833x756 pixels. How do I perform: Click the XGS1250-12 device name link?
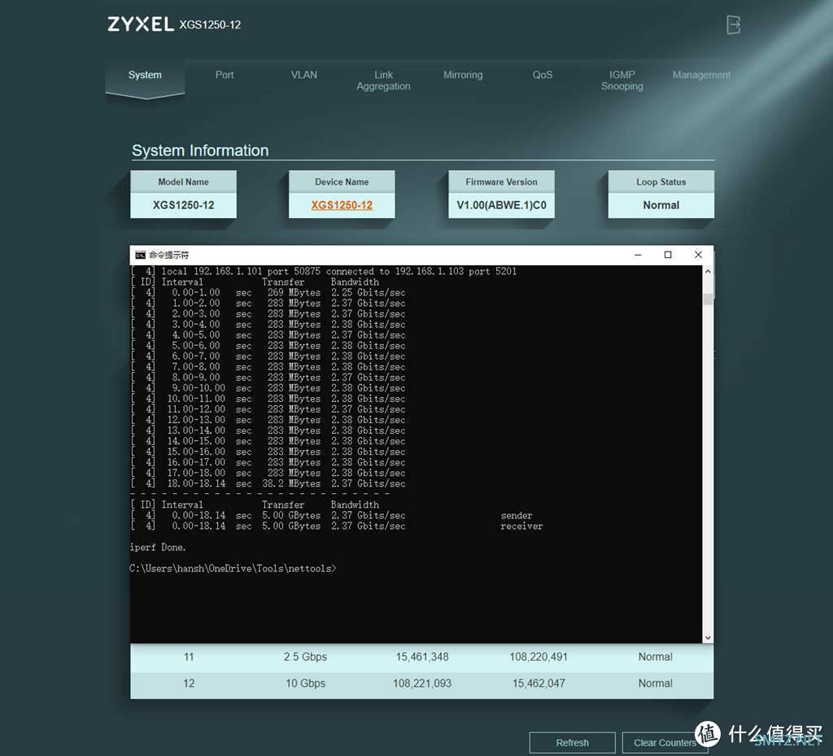(342, 205)
